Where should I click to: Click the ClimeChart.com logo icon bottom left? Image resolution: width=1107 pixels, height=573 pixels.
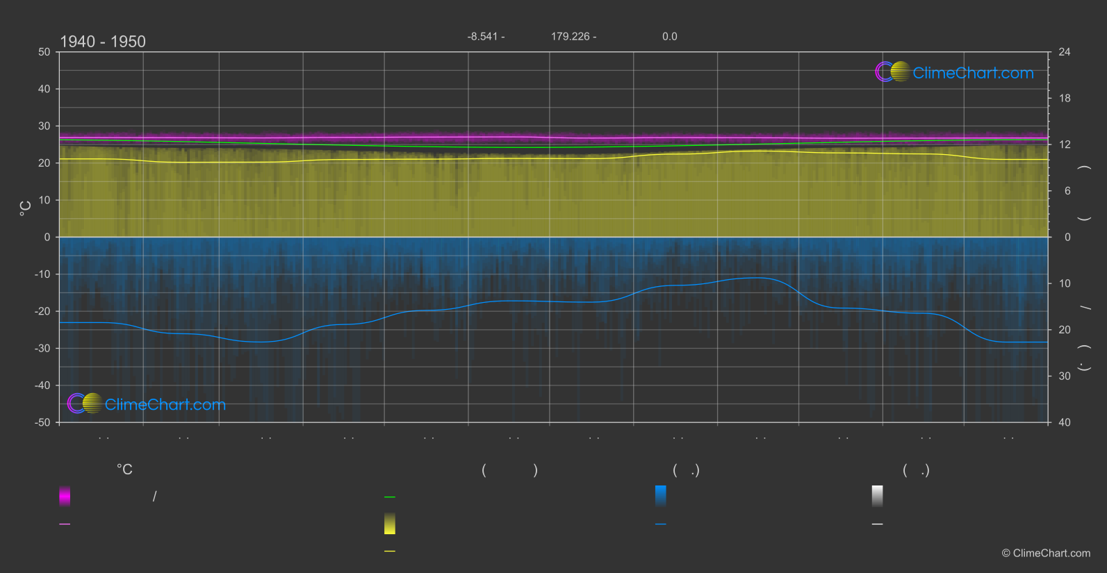point(85,404)
